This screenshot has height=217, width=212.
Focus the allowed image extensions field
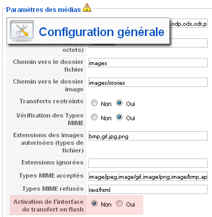148,136
